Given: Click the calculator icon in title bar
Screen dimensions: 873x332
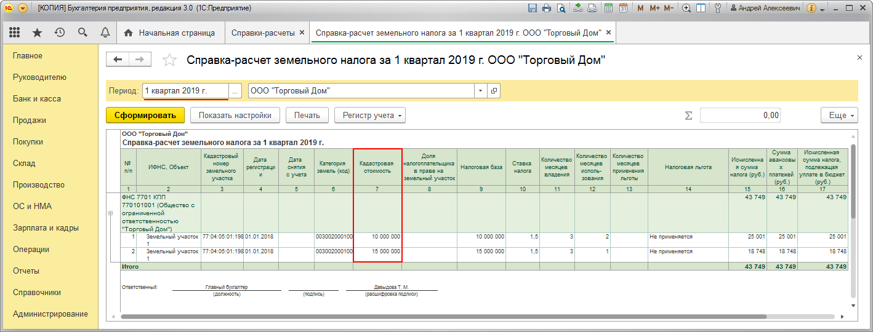Looking at the screenshot, I should 609,8.
